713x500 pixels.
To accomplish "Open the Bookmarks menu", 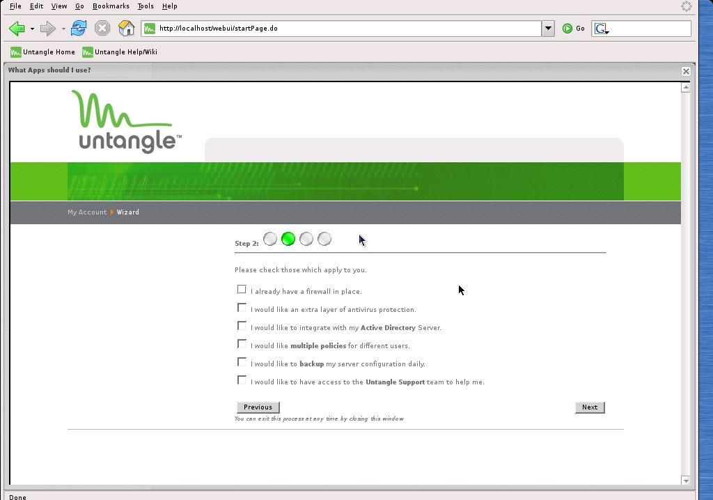I will pos(111,6).
